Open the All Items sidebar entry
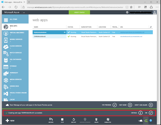Image resolution: width=161 pixels, height=125 pixels. 15,19
